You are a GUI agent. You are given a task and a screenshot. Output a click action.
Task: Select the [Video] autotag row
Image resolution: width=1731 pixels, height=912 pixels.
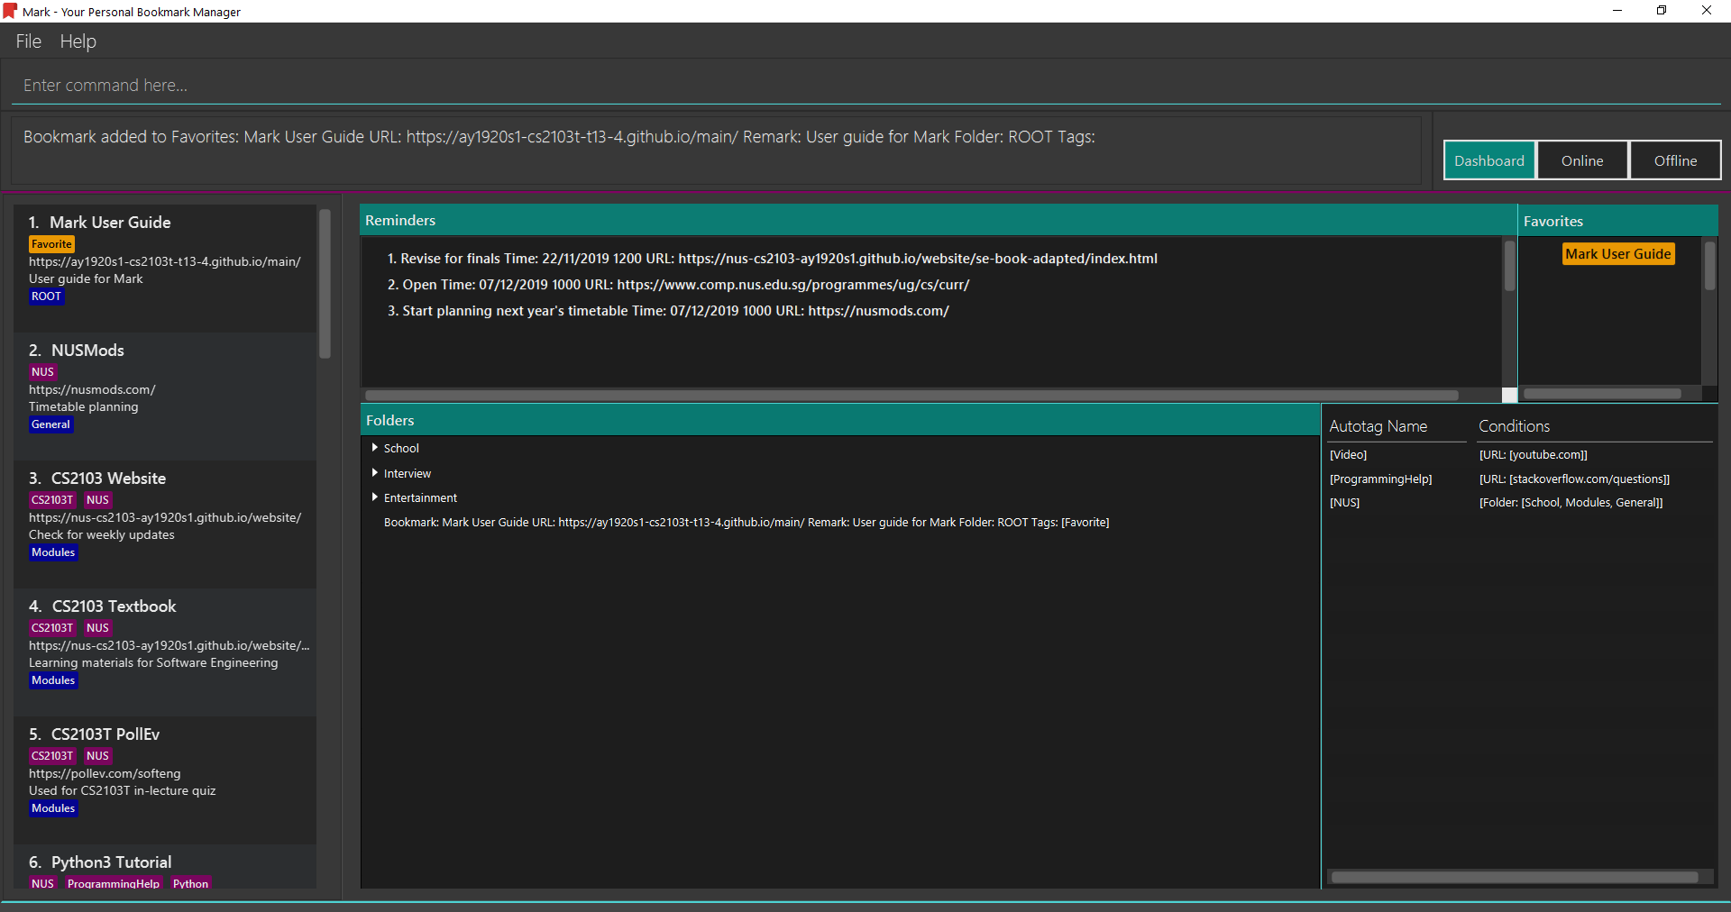tap(1519, 455)
